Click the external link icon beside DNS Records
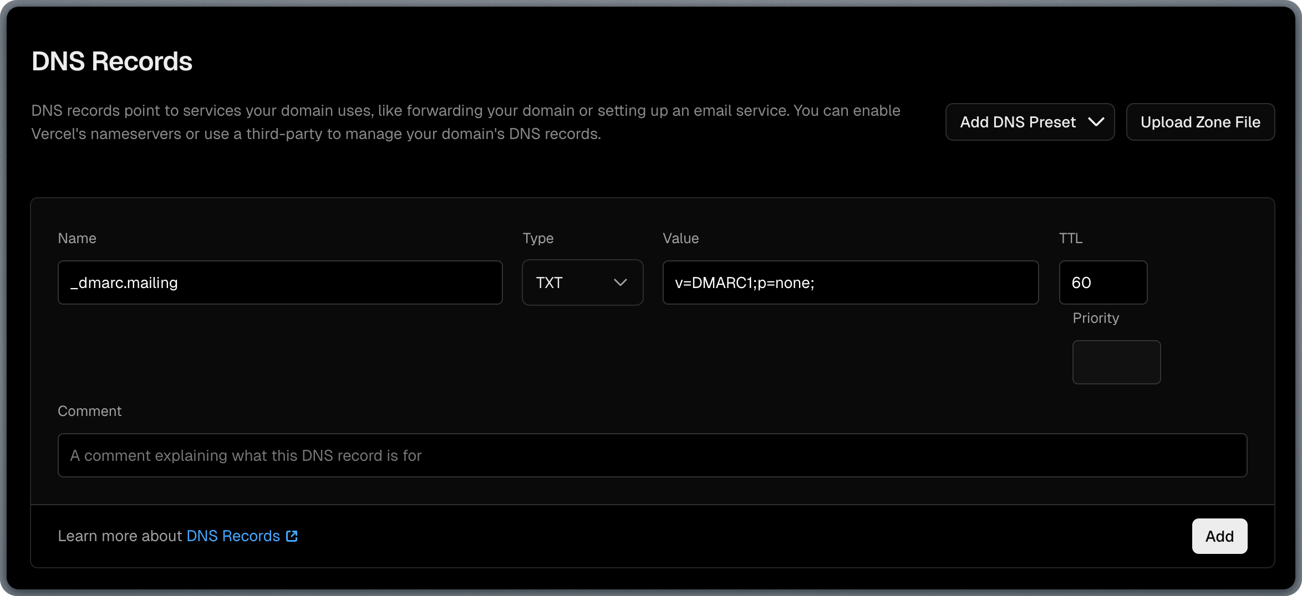The width and height of the screenshot is (1302, 596). 291,536
